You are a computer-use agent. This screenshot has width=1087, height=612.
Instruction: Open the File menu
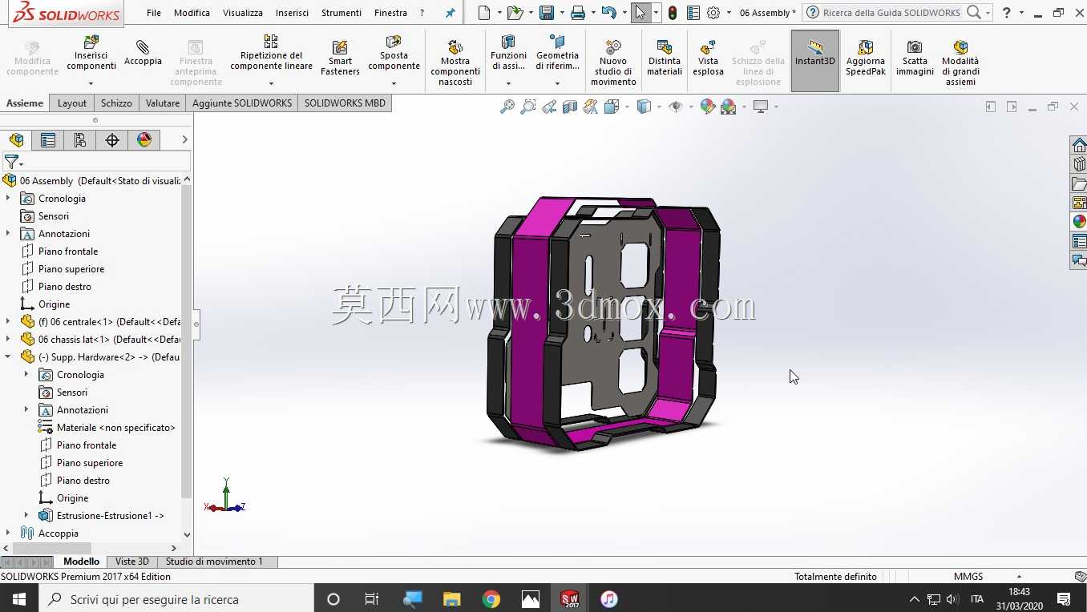[x=154, y=13]
